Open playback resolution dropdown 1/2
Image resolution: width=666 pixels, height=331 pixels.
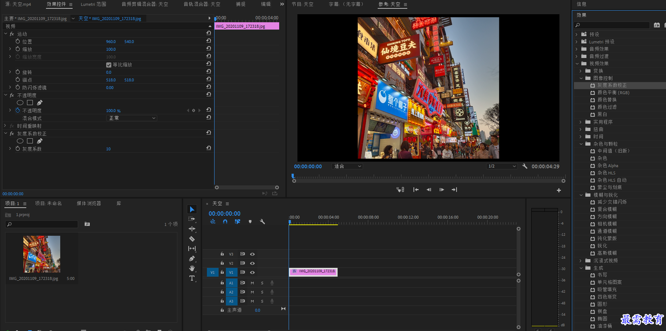[x=502, y=166]
